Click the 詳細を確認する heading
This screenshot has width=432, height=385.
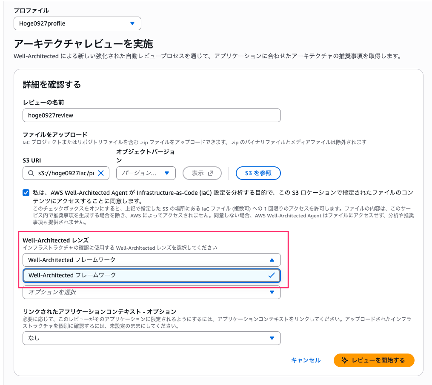coord(52,84)
